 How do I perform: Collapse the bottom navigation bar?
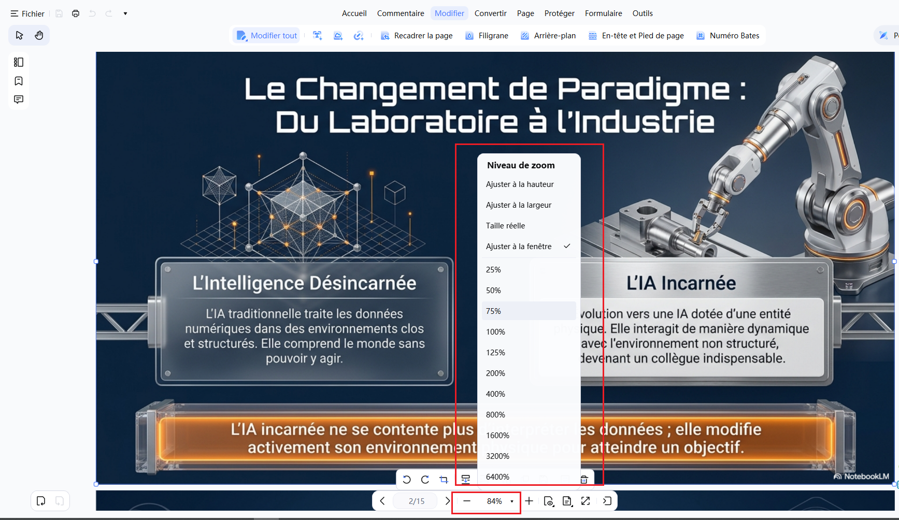[607, 501]
